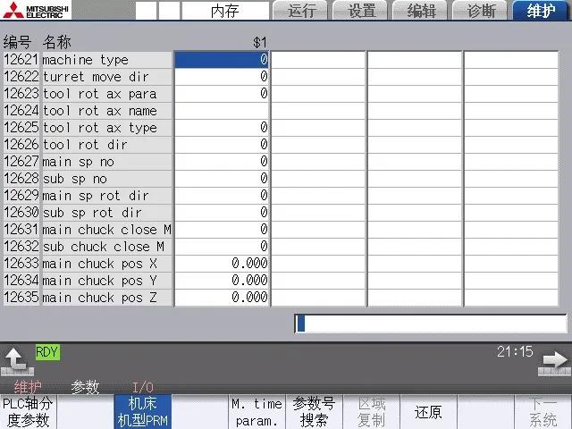Image resolution: width=572 pixels, height=429 pixels.
Task: Go to the 诊断 tab
Action: [x=481, y=11]
